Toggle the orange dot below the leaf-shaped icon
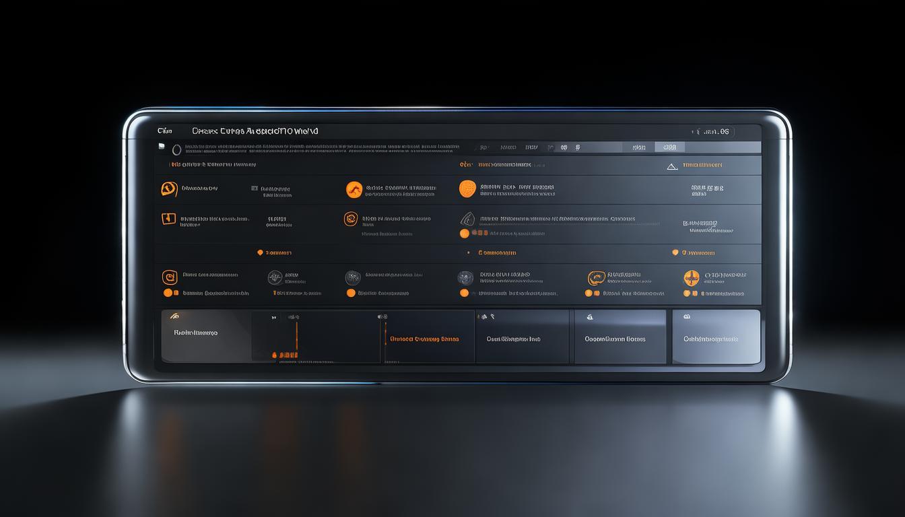This screenshot has width=905, height=517. tap(464, 234)
